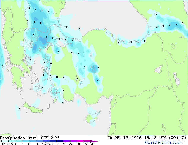The width and height of the screenshot is (188, 145).
Task: Click the 'Precipitation [mm]' title text
Action: tap(19, 138)
